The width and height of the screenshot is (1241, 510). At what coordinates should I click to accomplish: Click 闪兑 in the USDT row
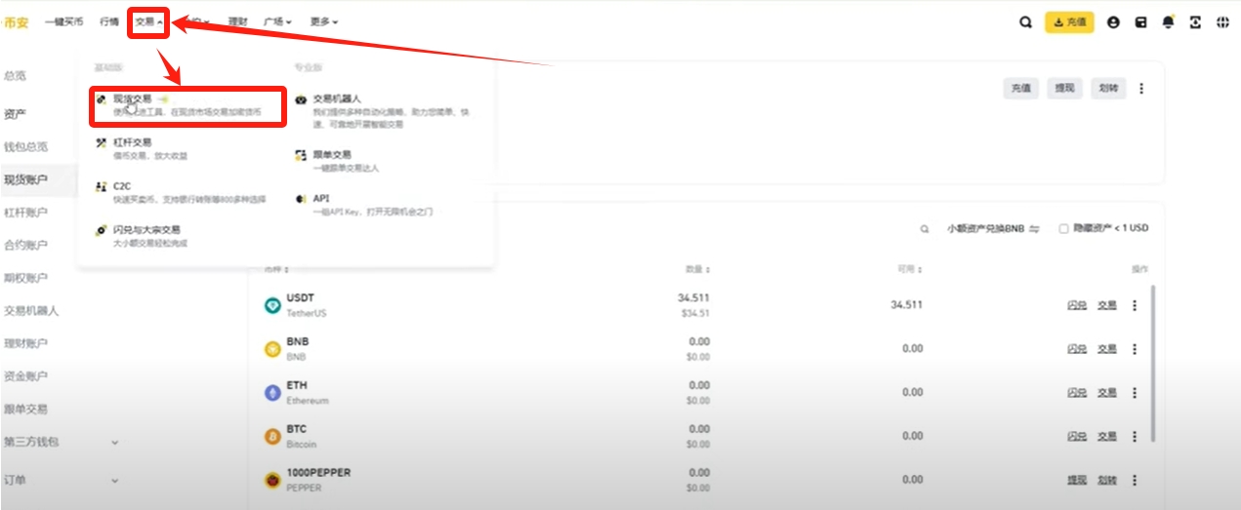[1077, 305]
